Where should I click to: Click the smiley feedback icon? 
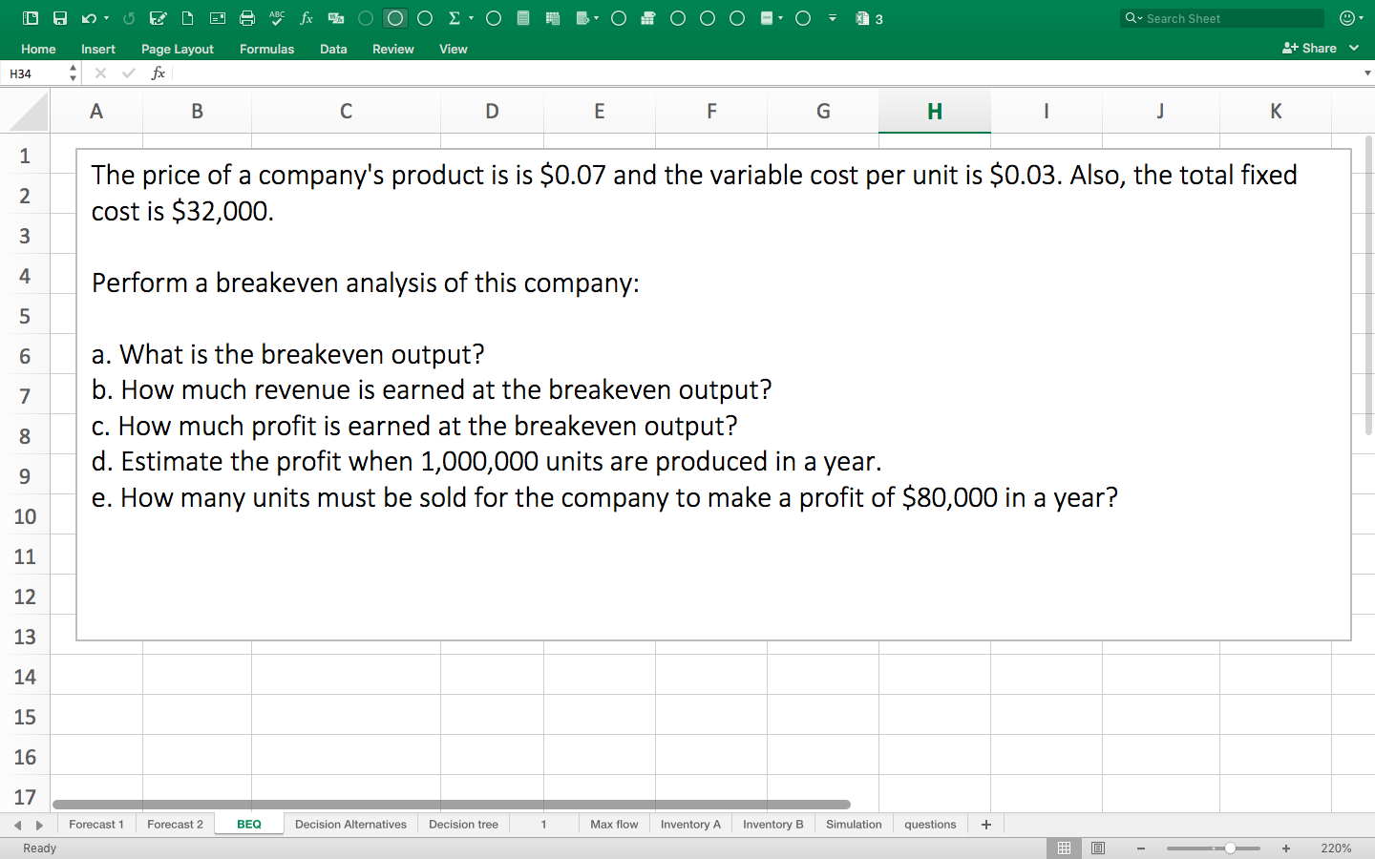click(x=1347, y=18)
